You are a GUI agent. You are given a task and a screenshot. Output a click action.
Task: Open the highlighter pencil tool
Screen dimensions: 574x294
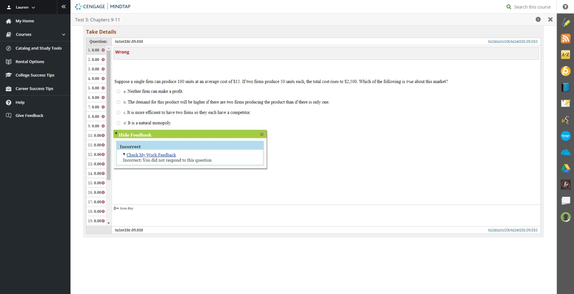(x=565, y=22)
